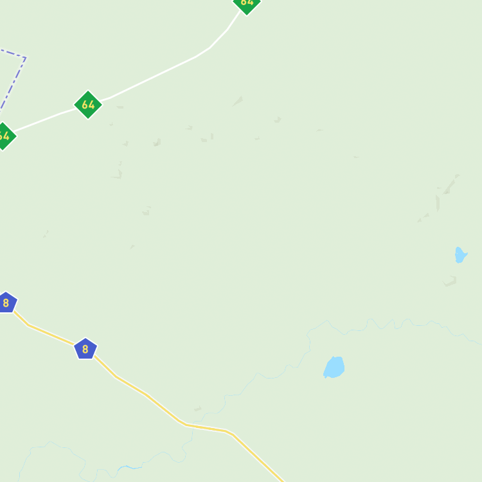
Task: Select the small blue pond near right edge
Action: pyautogui.click(x=461, y=255)
